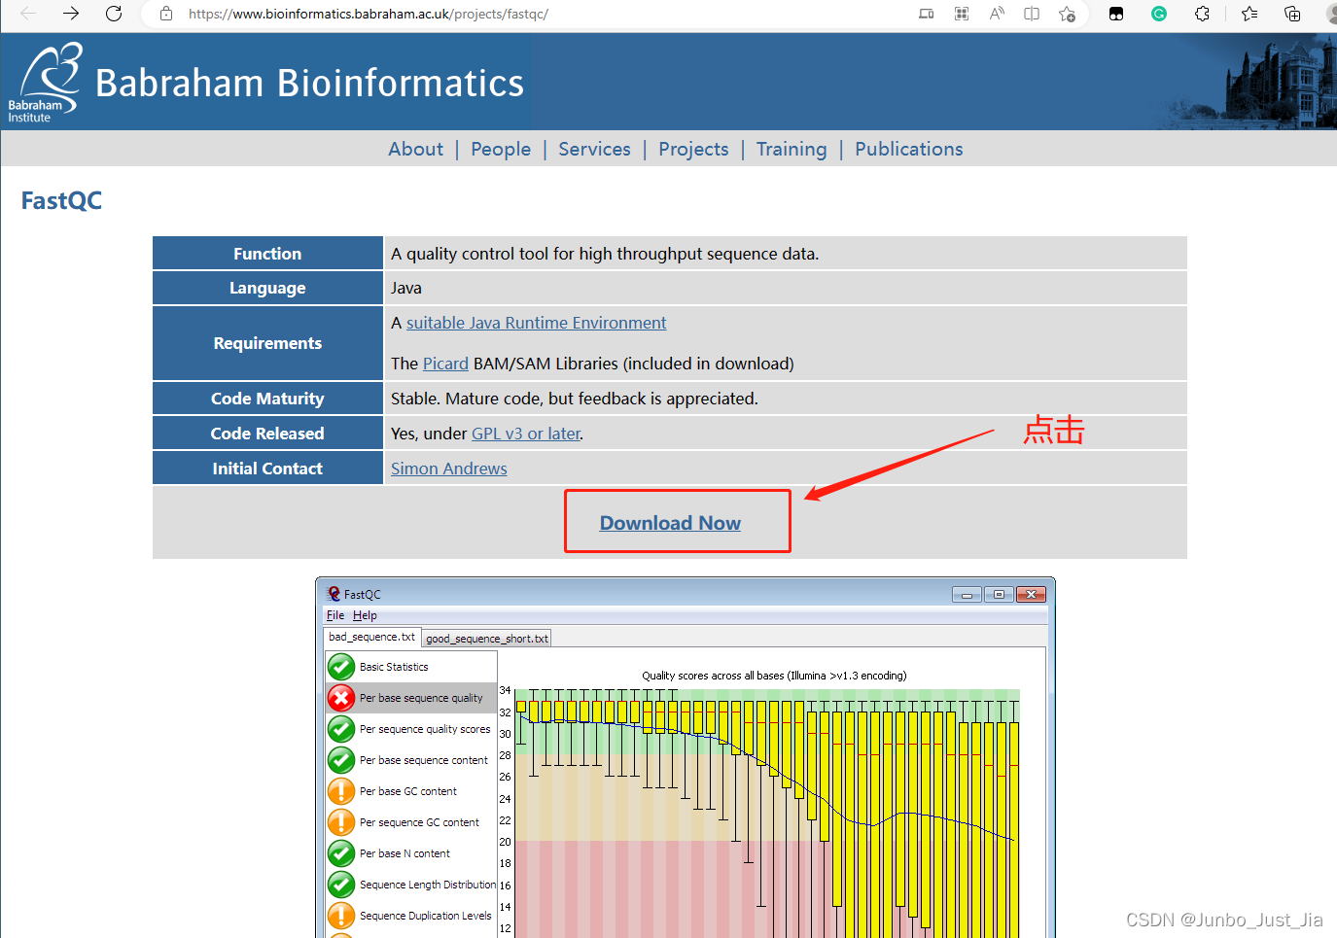Select Per sequence quality scores label

[425, 729]
